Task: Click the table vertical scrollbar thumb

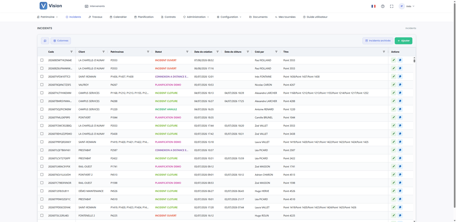Action: pyautogui.click(x=414, y=61)
